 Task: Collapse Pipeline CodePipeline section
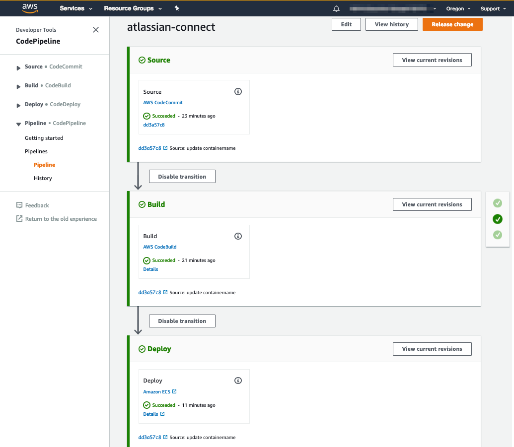[x=18, y=124]
